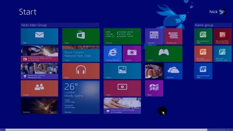Viewport: 233px width, 131px height.
Task: Launch Microsoft Word 2010 tile
Action: coord(203,71)
